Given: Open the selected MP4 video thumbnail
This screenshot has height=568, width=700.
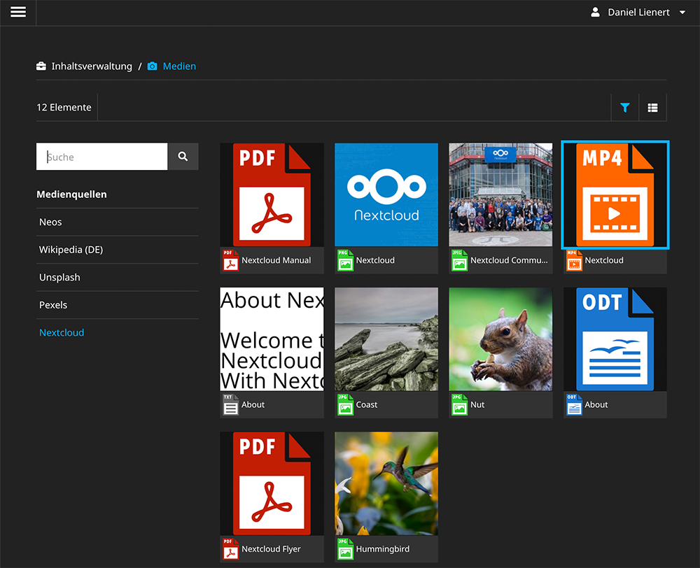Looking at the screenshot, I should click(615, 194).
